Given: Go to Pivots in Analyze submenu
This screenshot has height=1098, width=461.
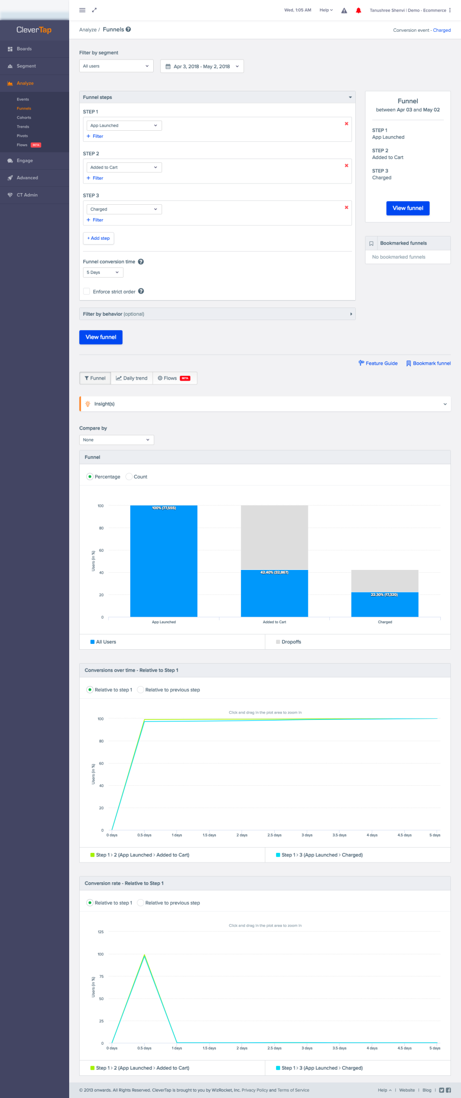Looking at the screenshot, I should click(23, 136).
